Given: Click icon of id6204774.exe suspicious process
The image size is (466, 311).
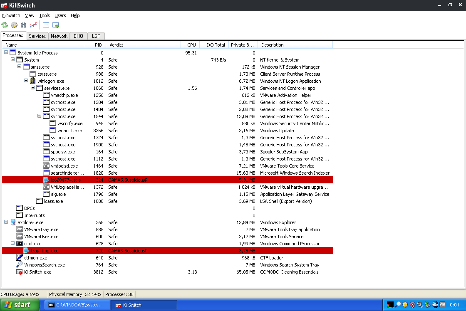Looking at the screenshot, I should 46,180.
